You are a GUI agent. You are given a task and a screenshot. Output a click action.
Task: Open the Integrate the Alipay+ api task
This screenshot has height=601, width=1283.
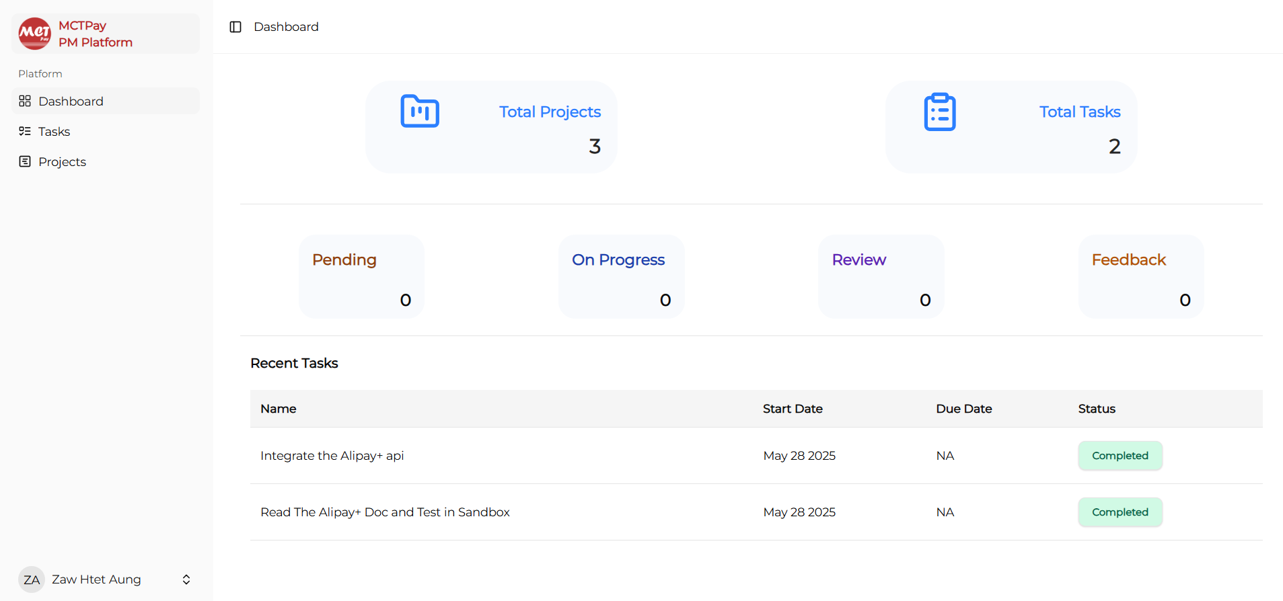(332, 456)
